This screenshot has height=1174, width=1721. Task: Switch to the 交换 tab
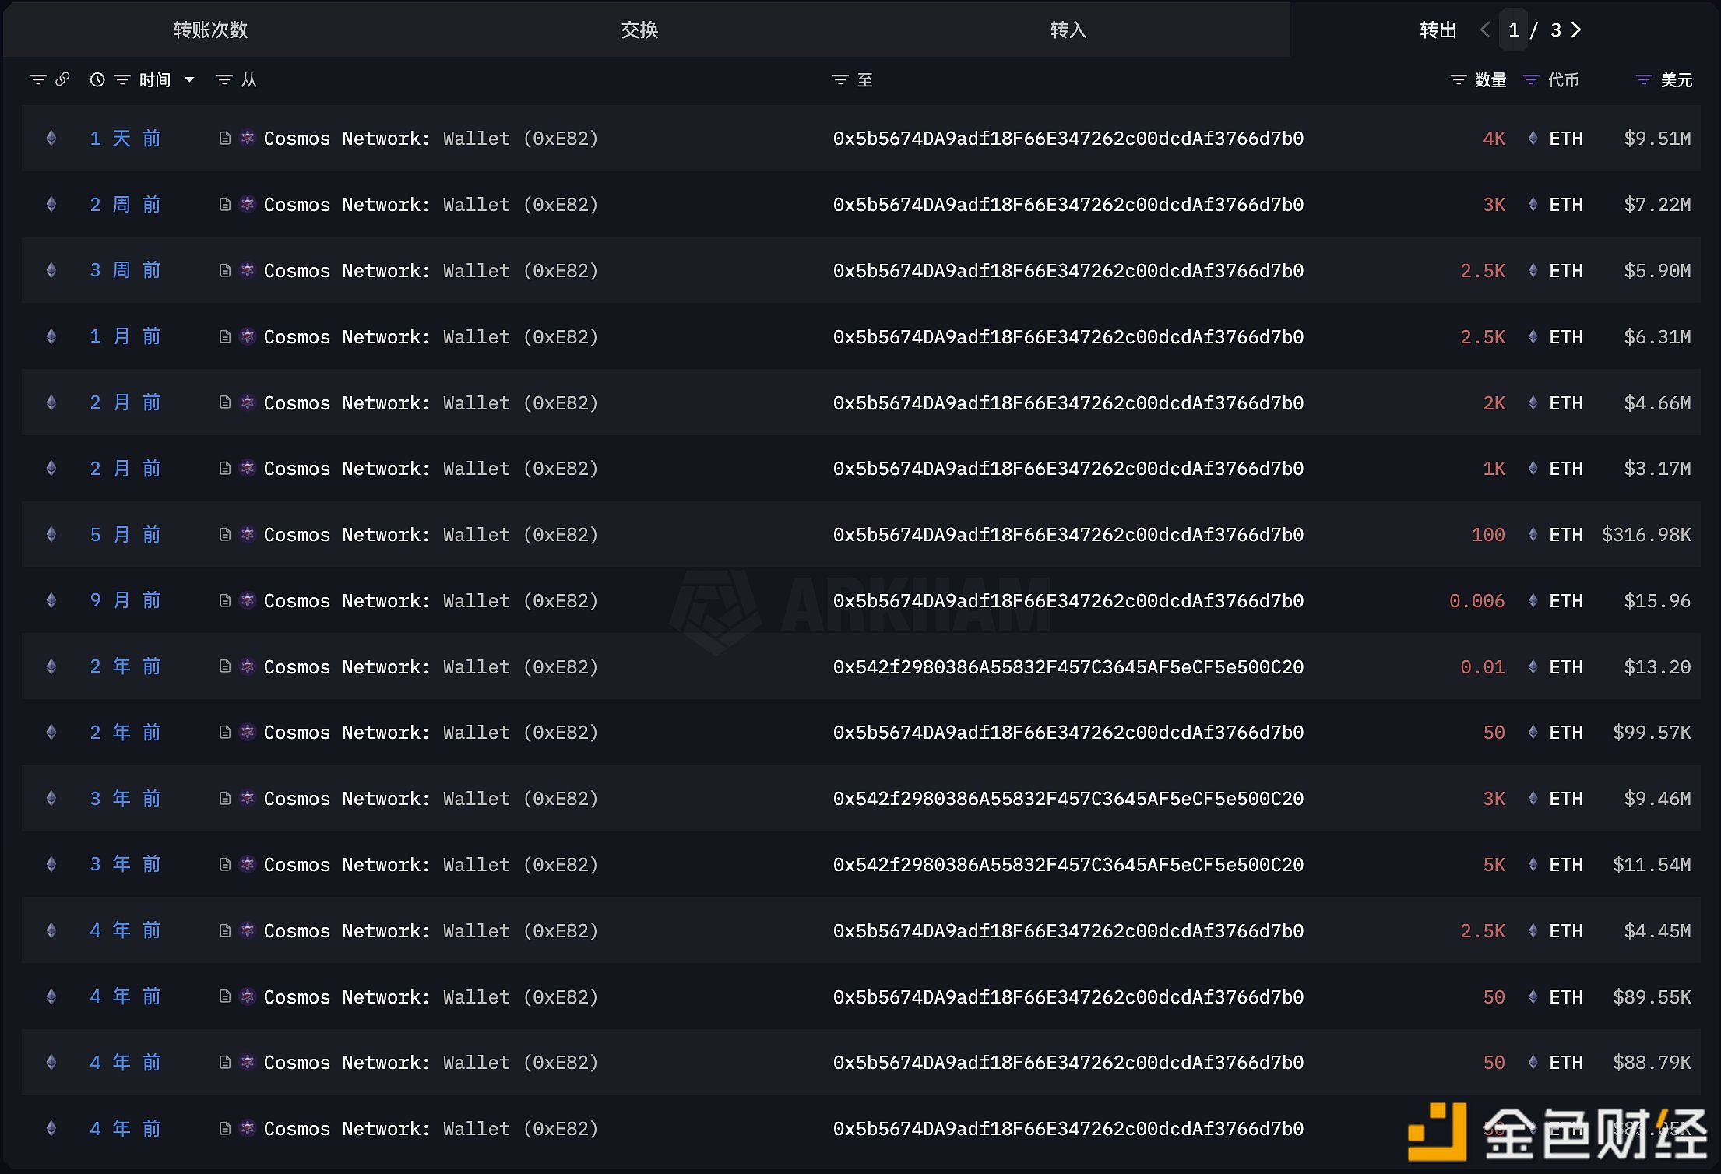pyautogui.click(x=639, y=30)
